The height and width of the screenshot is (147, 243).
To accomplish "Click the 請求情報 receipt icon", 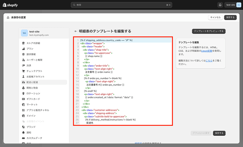I will tap(23, 54).
